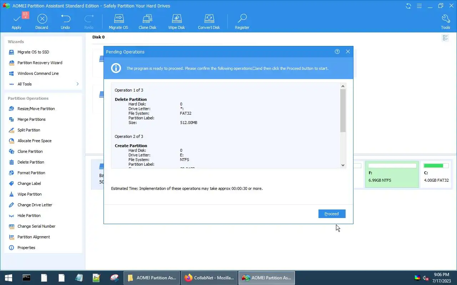Select Partition Alignment operation
Screen dimensions: 457x285
point(34,237)
